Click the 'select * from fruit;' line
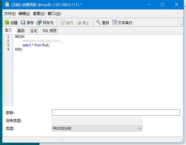Screen dimensions: 186x145 pyautogui.click(x=36, y=45)
